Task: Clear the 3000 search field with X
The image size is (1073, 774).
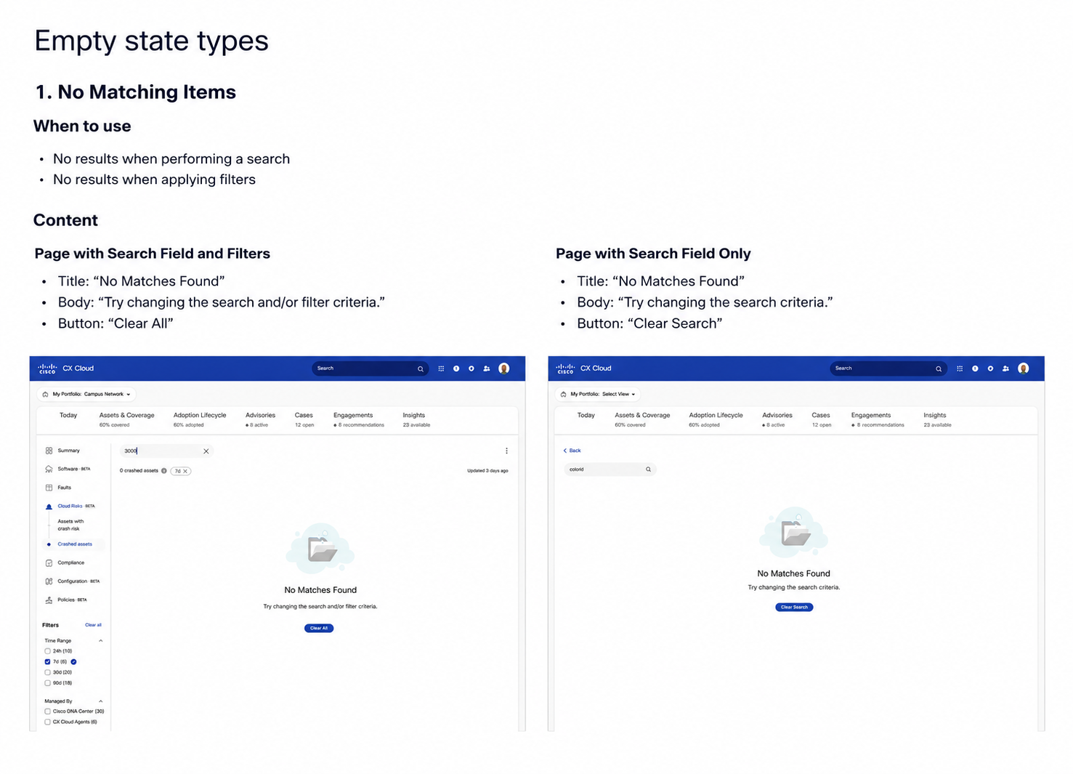Action: [x=206, y=451]
